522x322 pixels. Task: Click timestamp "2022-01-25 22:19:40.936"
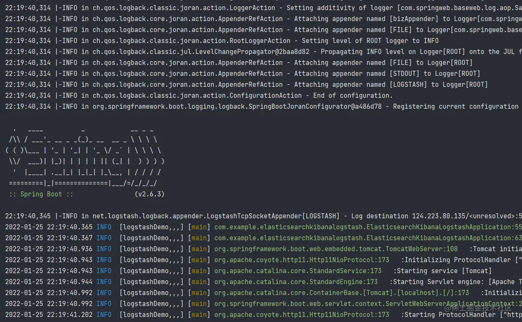49,249
